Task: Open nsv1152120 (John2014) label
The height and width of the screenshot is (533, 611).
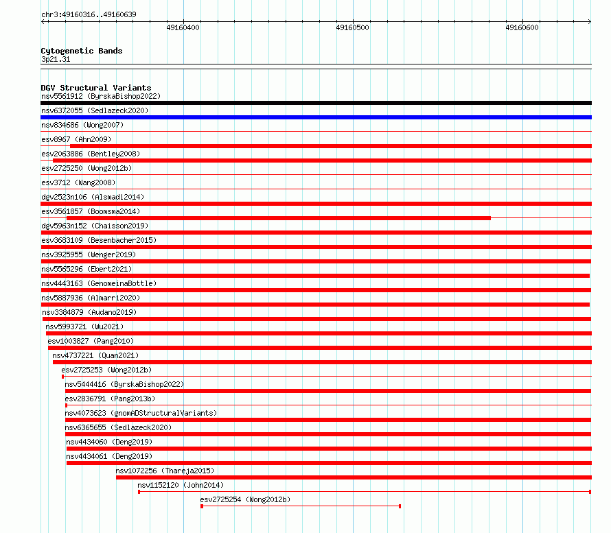Action: pos(181,485)
